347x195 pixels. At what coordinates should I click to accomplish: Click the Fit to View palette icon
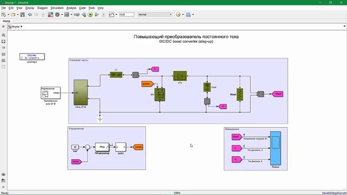[x=3, y=42]
